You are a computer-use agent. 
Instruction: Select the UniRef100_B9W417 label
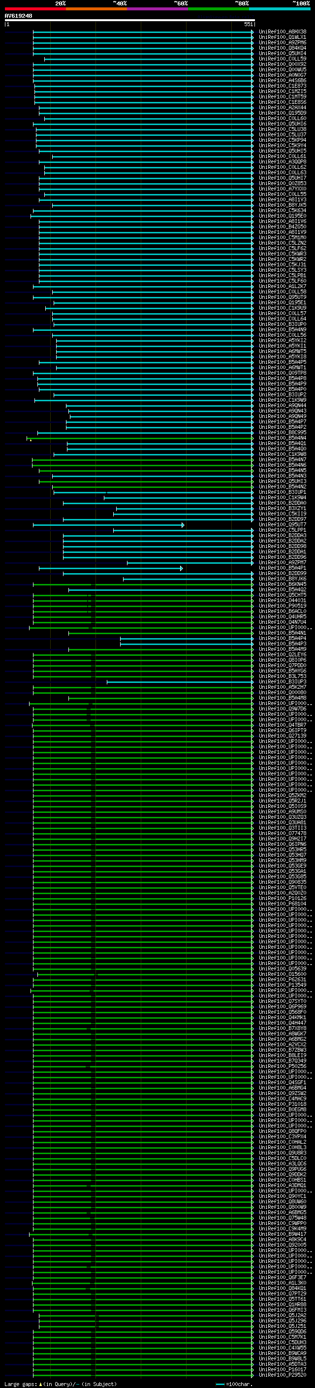[x=283, y=1234]
